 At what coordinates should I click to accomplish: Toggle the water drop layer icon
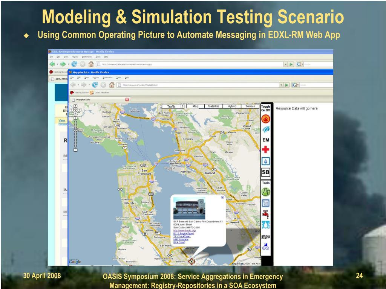click(266, 161)
